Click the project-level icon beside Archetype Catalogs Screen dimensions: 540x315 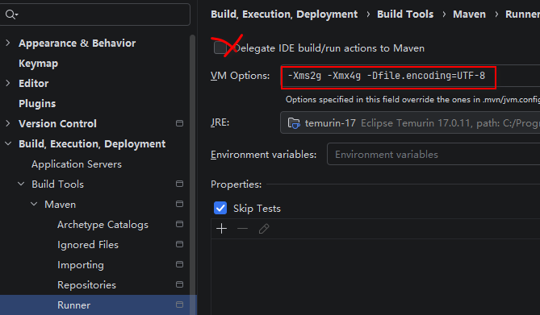(x=179, y=224)
